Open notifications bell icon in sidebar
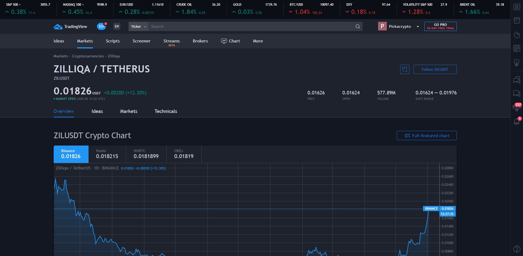The height and width of the screenshot is (256, 523). [517, 121]
